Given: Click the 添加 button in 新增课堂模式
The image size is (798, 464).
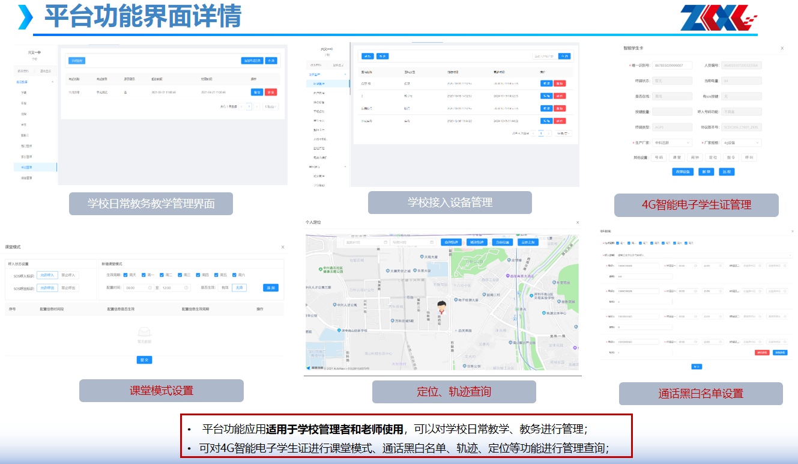Looking at the screenshot, I should pyautogui.click(x=271, y=288).
